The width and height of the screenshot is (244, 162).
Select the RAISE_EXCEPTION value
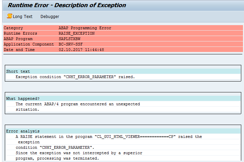coord(76,33)
